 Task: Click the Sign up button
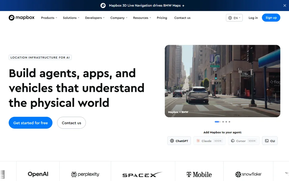coord(271,18)
